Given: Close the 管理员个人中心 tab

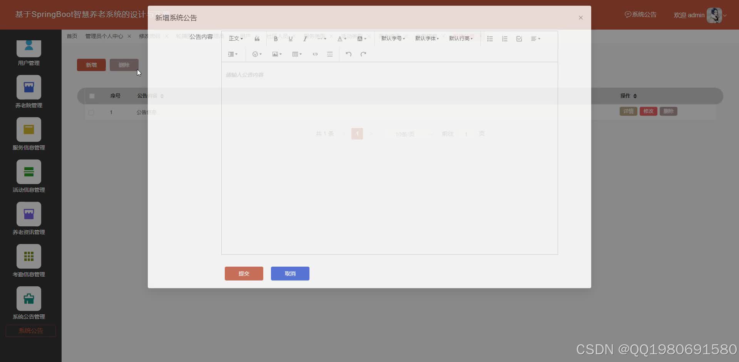Looking at the screenshot, I should pyautogui.click(x=129, y=36).
